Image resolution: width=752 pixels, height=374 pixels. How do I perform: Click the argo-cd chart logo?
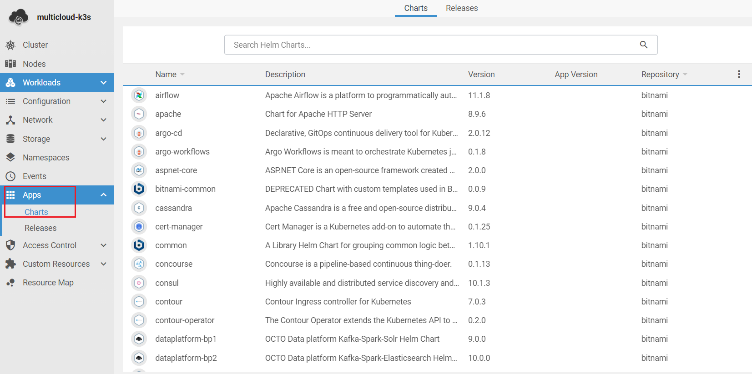coord(139,133)
